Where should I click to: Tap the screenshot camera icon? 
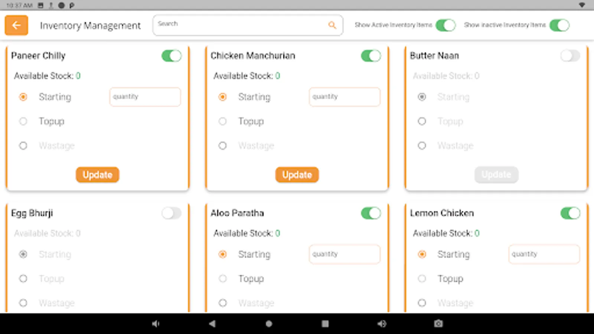(438, 324)
